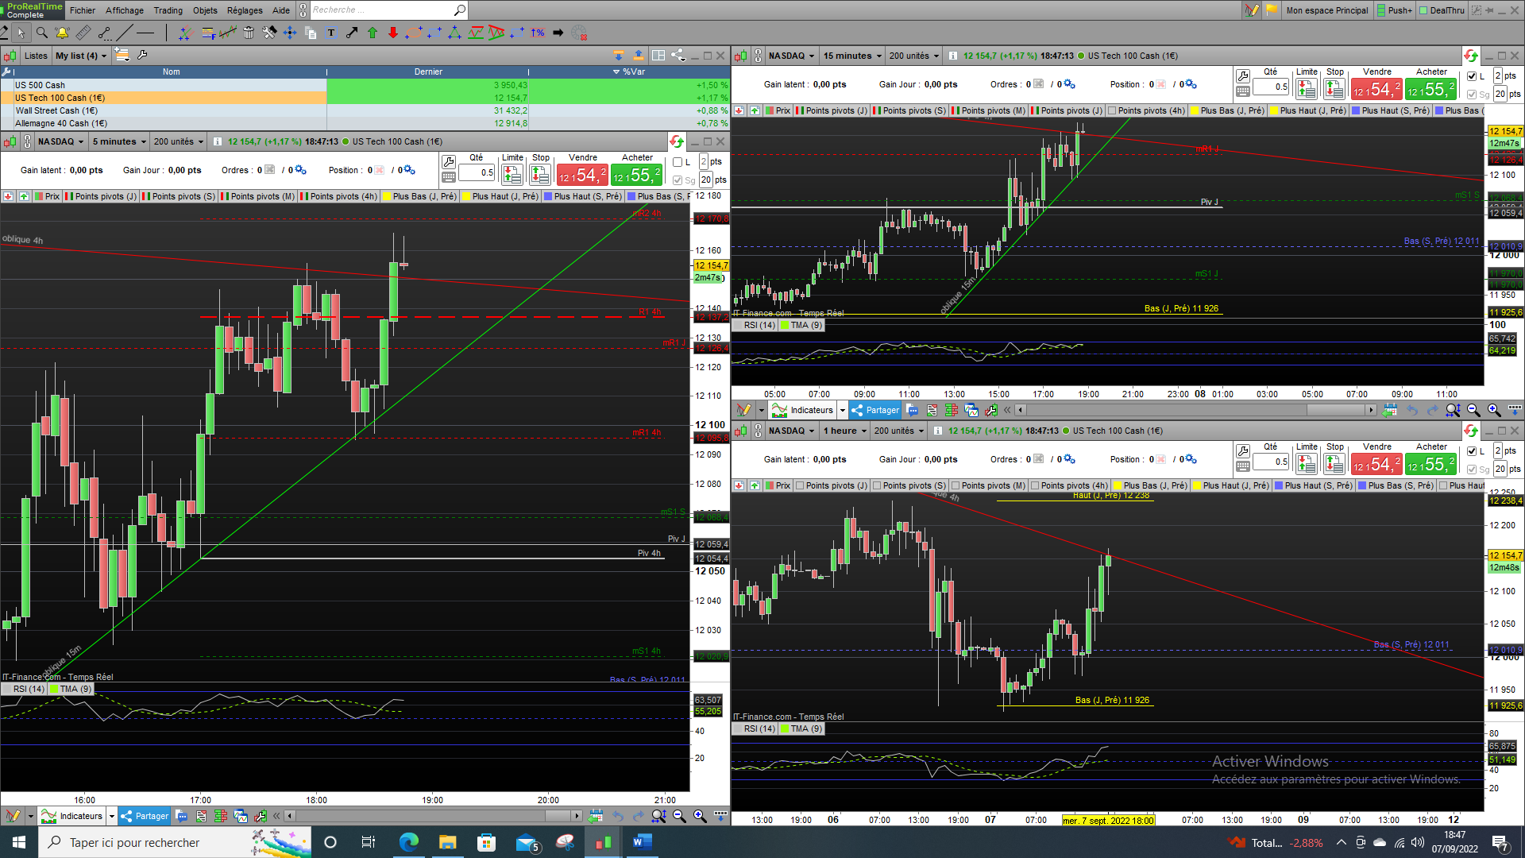Select the green up arrow drawing tool
This screenshot has width=1525, height=858.
373,33
